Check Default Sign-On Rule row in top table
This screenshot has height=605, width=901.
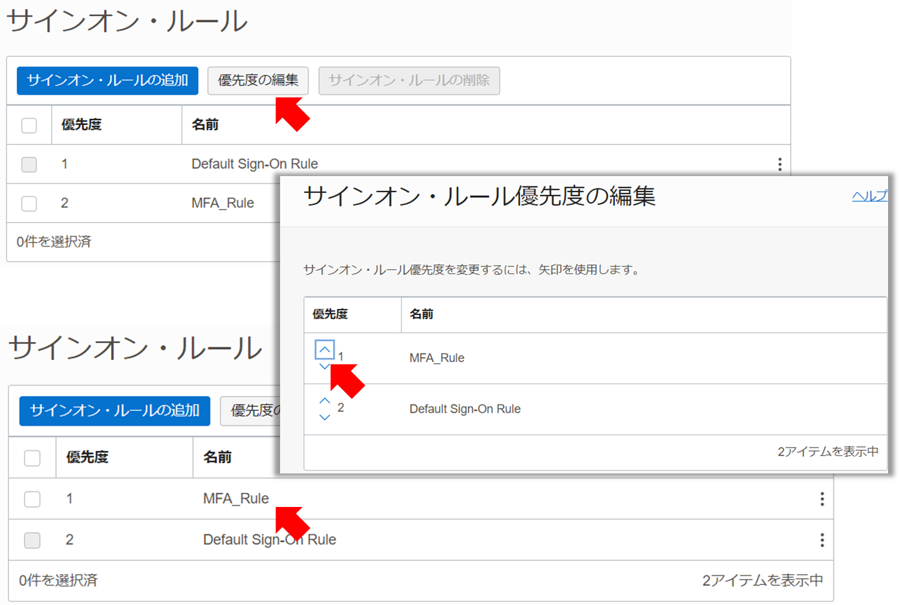tap(29, 164)
